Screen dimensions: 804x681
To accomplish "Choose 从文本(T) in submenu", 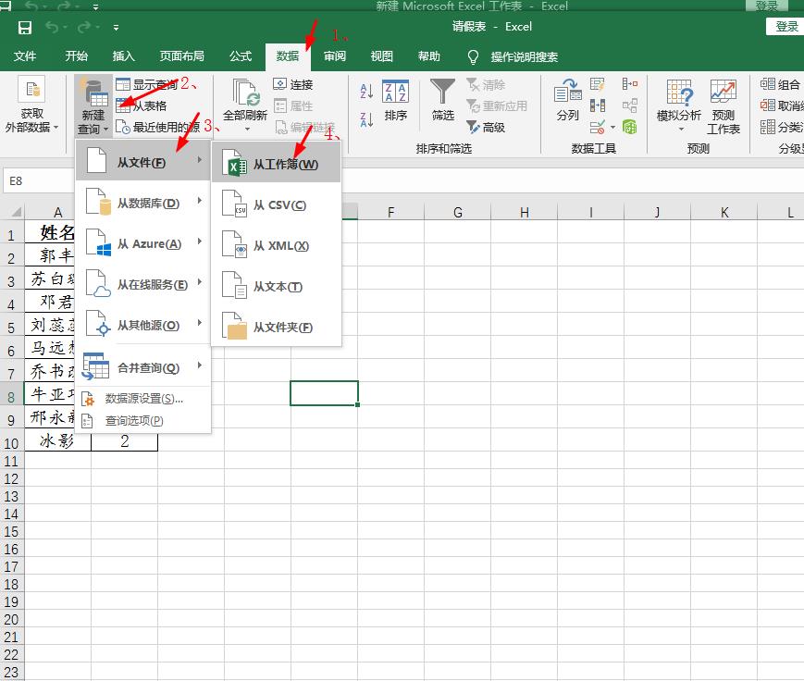I will pos(276,286).
